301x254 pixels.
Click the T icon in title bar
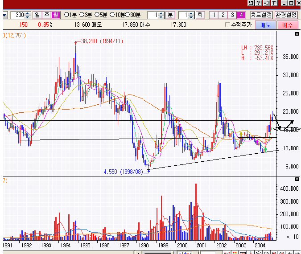[274, 3]
